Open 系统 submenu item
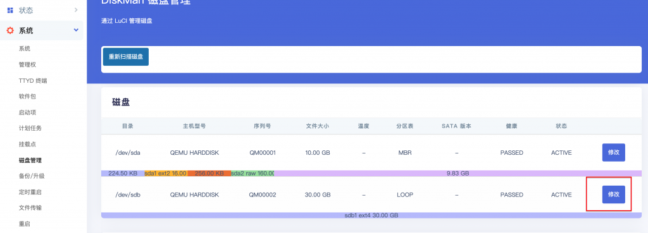 point(25,49)
